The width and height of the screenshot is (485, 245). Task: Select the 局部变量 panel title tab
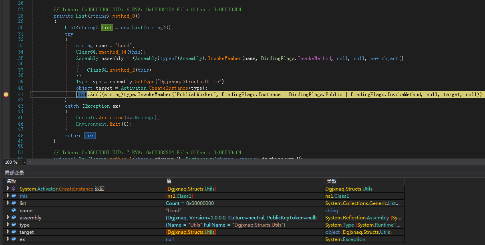[x=14, y=173]
